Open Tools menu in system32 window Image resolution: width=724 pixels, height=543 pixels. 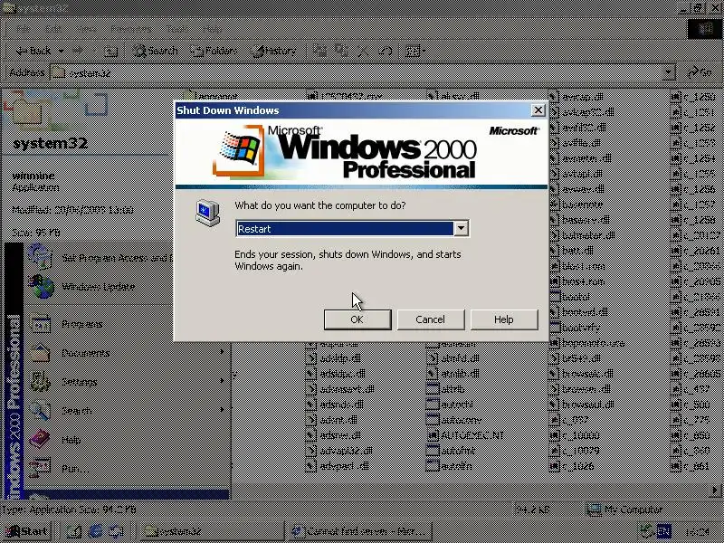tap(177, 29)
